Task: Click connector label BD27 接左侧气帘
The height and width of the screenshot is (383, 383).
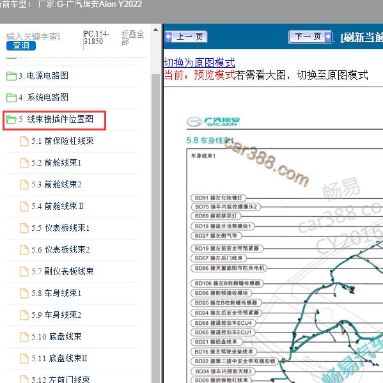Action: point(216,236)
